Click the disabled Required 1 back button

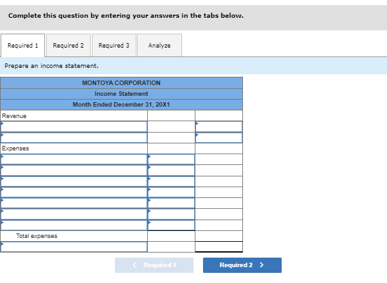[154, 265]
